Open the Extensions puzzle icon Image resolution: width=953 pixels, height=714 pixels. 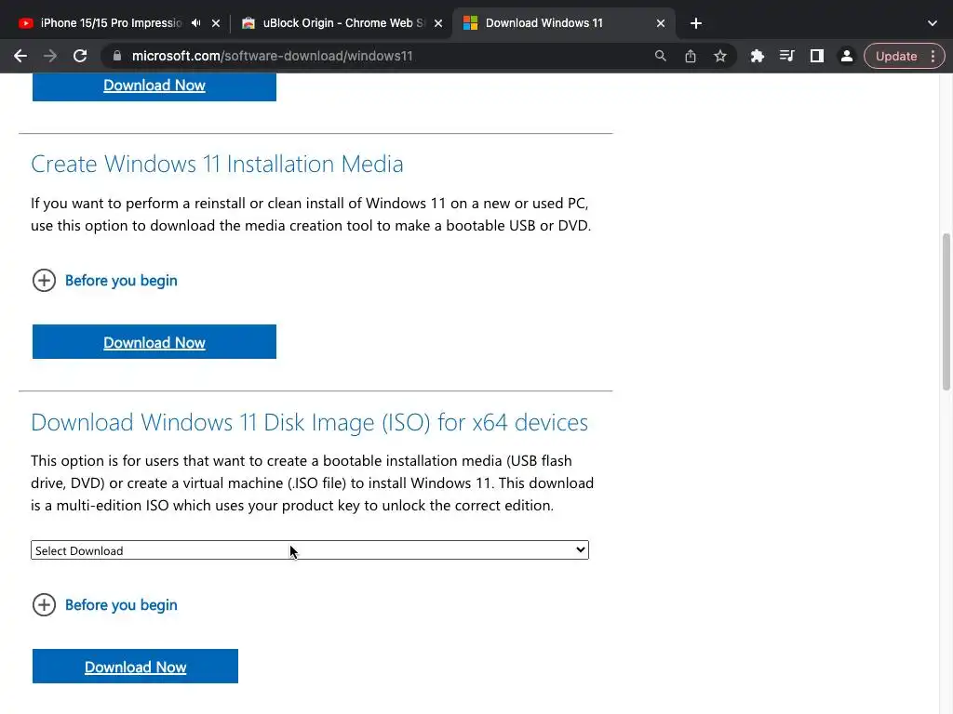tap(758, 56)
